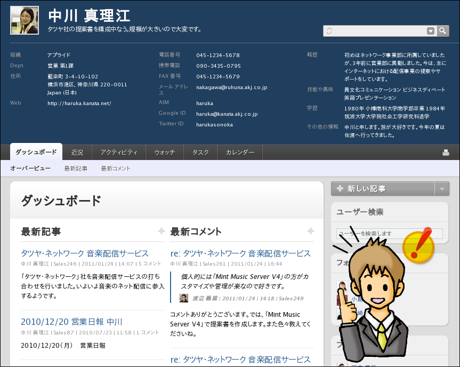Click 渡辺 commenter avatar icon
This screenshot has height=367, width=460.
[183, 298]
